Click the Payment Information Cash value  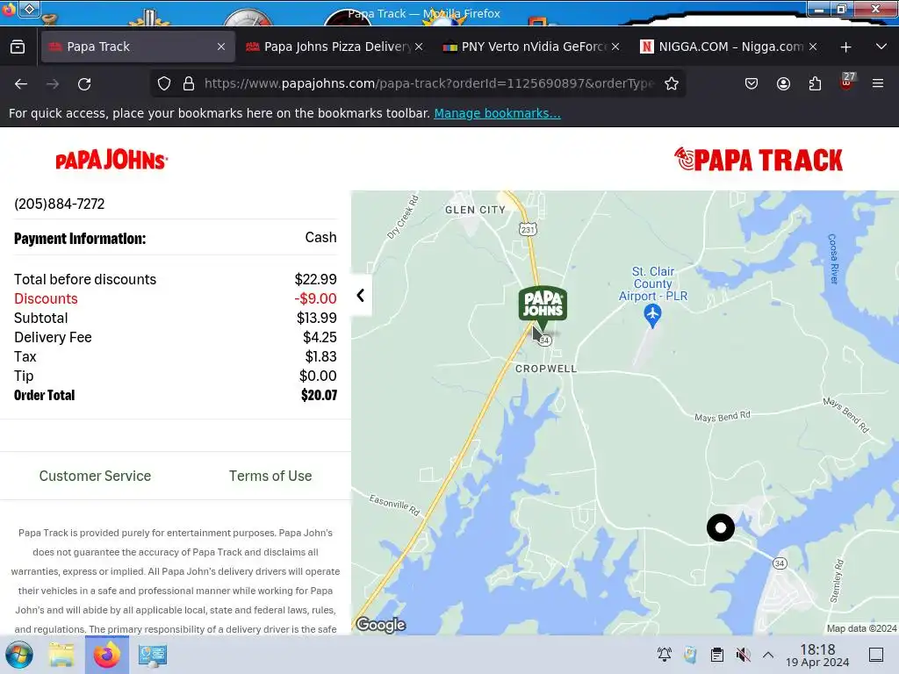pyautogui.click(x=320, y=237)
